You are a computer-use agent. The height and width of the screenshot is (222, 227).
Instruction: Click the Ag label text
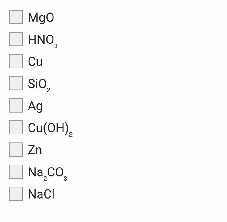tap(35, 106)
